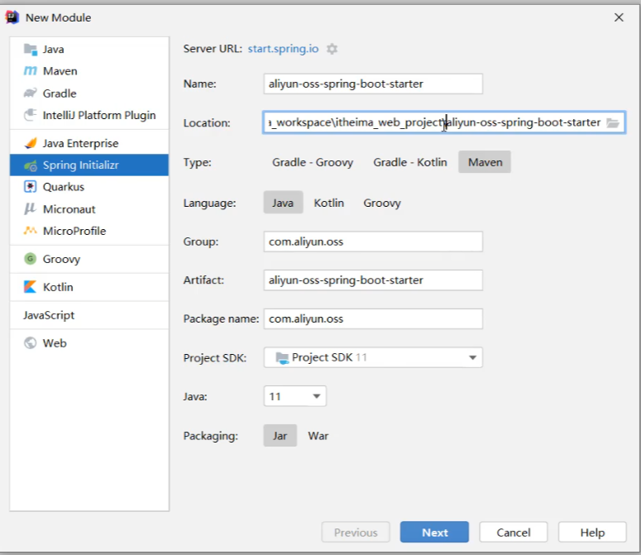This screenshot has height=555, width=641.
Task: Choose Gradle - Groovy project type
Action: click(313, 162)
